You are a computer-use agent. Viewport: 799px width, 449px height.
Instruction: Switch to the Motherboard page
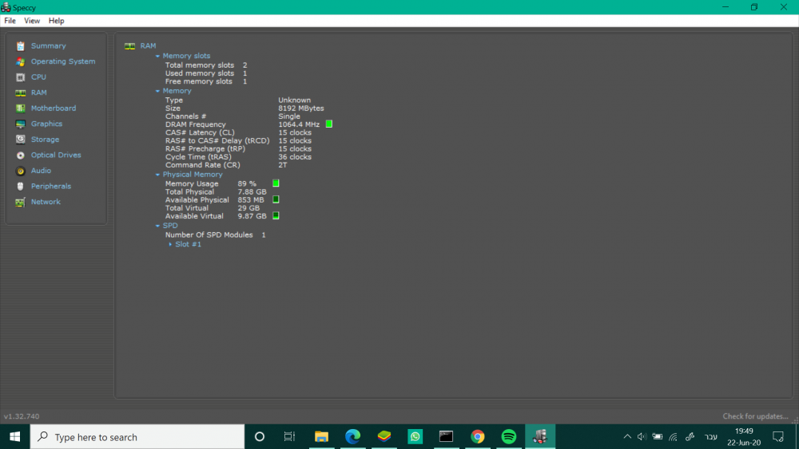54,108
